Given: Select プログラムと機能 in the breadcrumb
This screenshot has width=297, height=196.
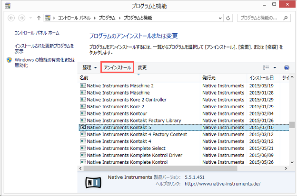Looking at the screenshot, I should pos(138,18).
